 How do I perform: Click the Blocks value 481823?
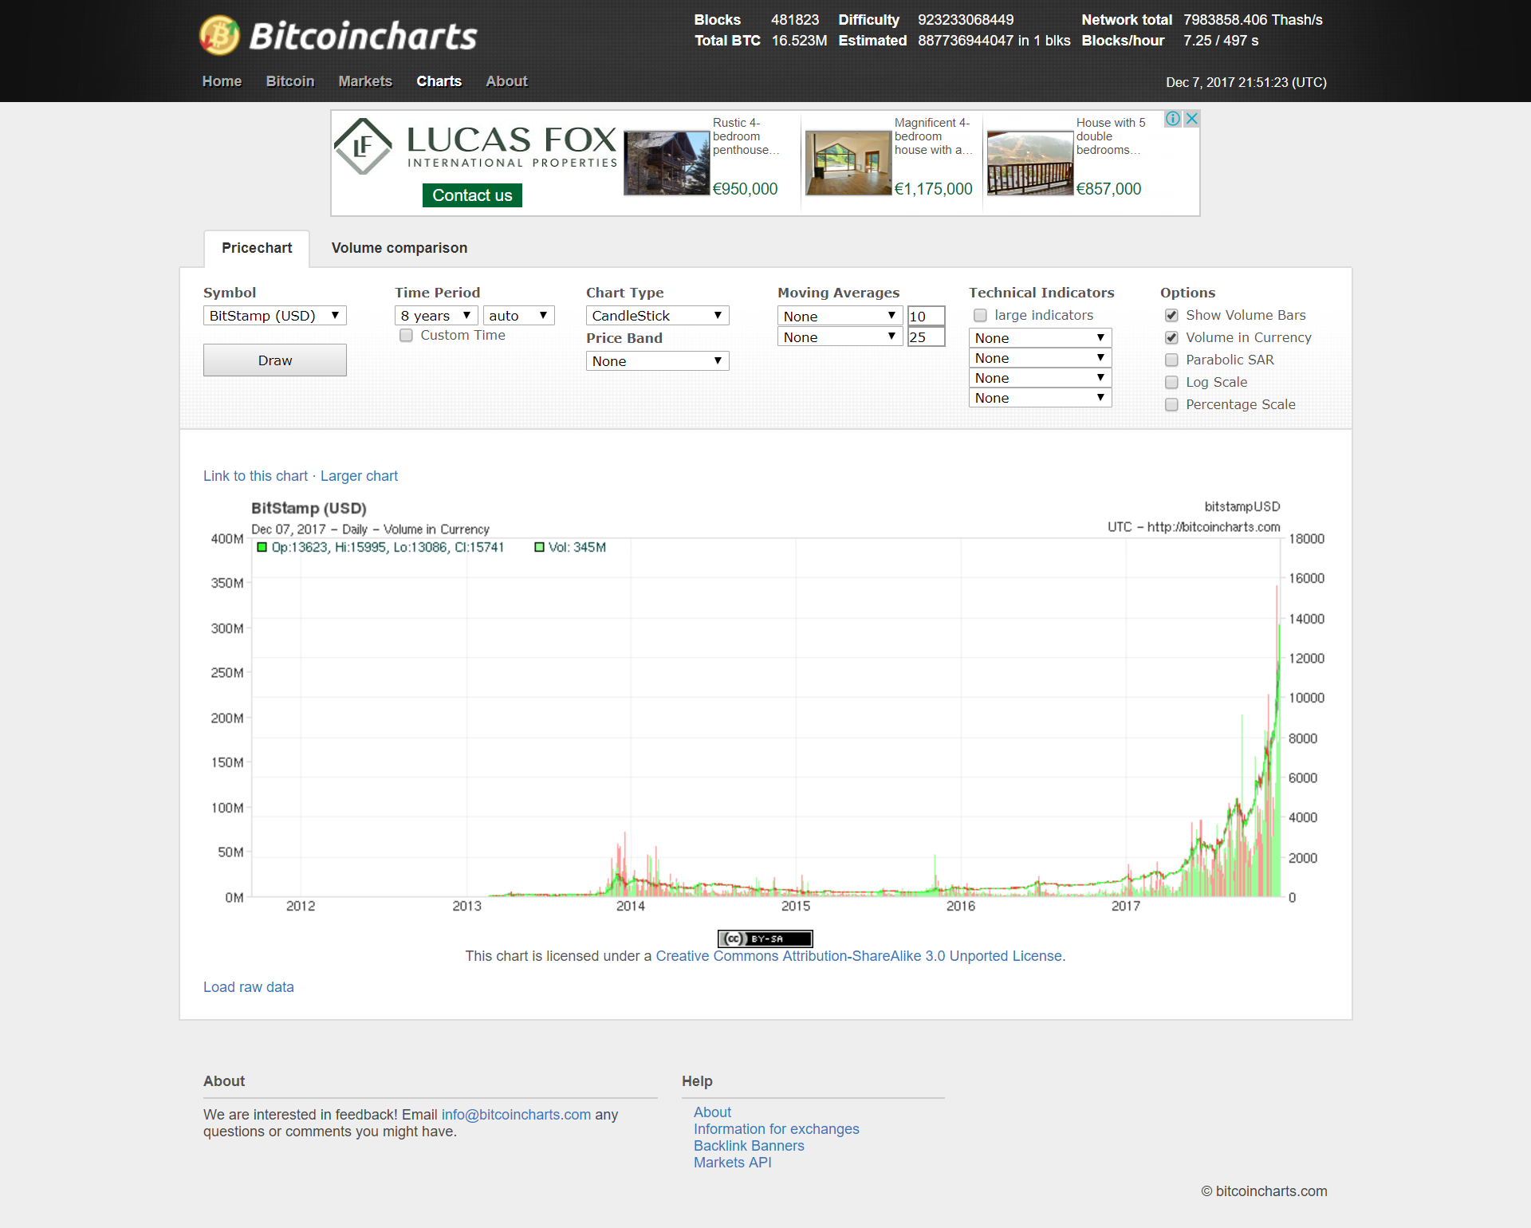click(795, 20)
